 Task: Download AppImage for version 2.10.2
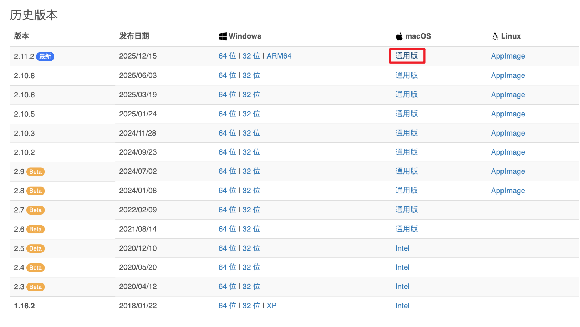click(508, 152)
